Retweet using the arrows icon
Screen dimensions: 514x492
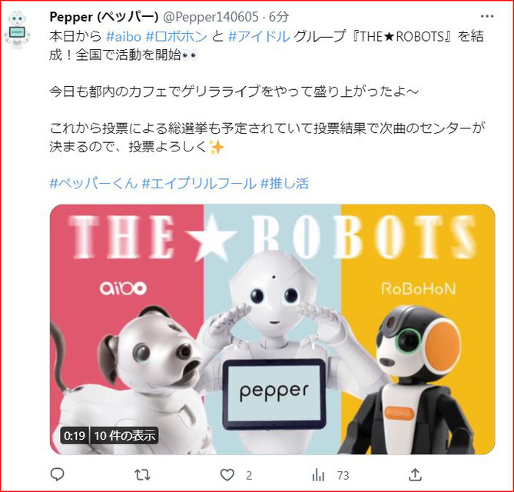tap(142, 474)
